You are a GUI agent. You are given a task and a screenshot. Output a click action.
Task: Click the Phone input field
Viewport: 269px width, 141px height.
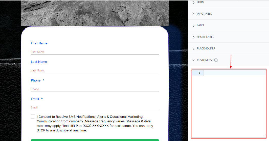(95, 89)
